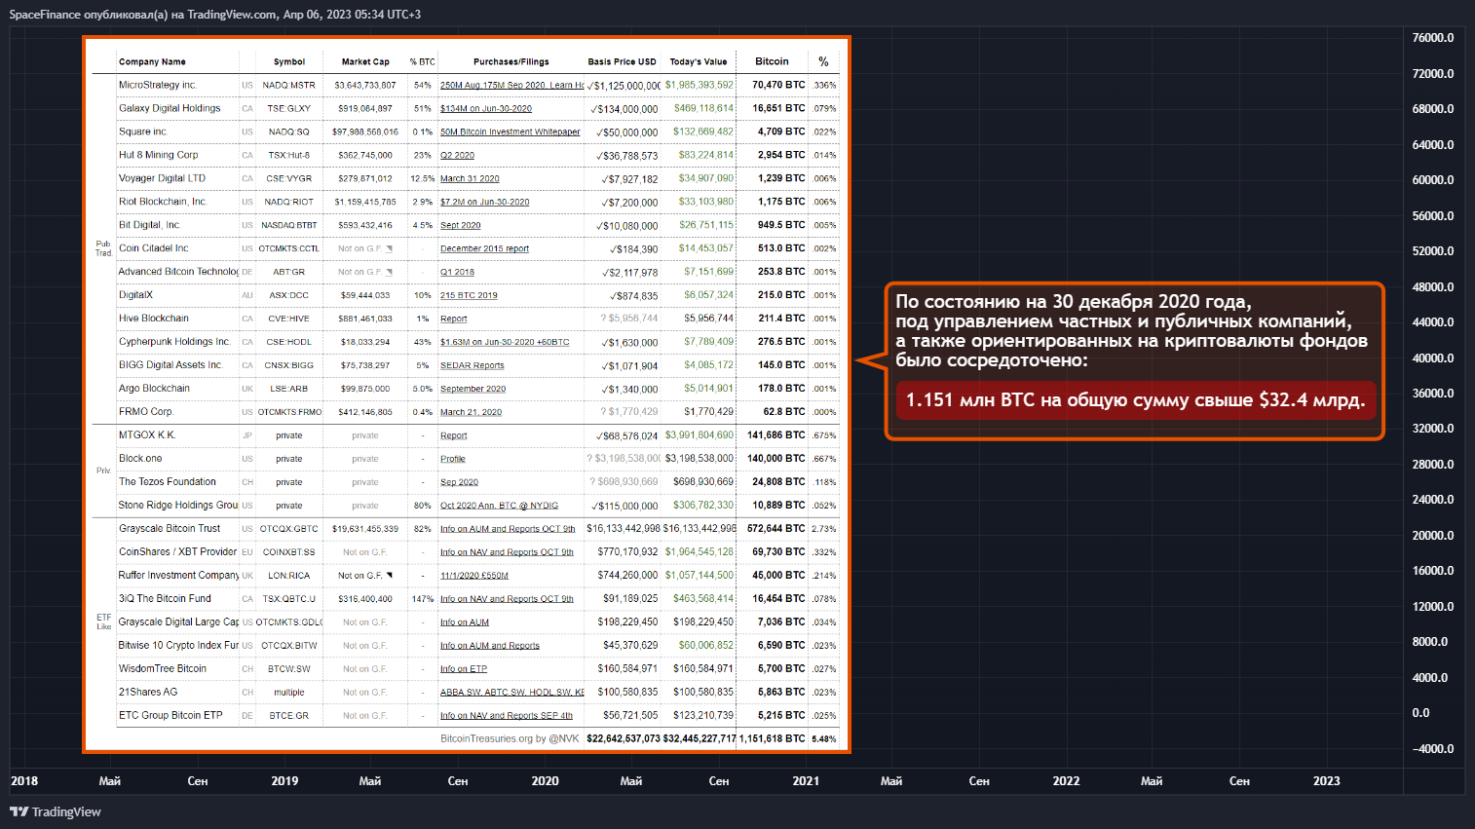Open the '$134M on Jun-30-2020' Galaxy Digital link

(x=486, y=109)
